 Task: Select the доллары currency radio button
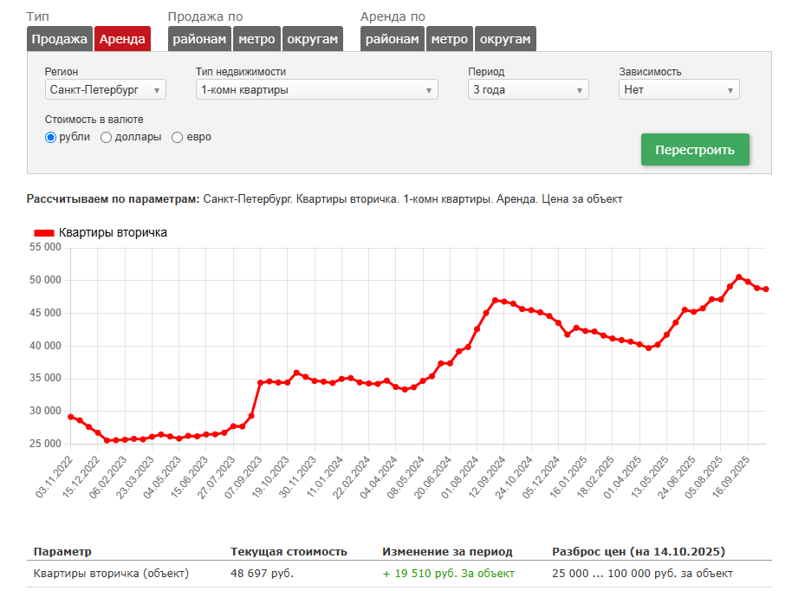pos(107,137)
